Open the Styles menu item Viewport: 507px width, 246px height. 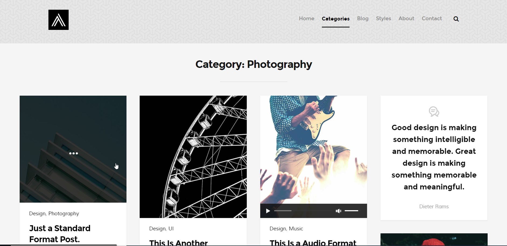(383, 18)
